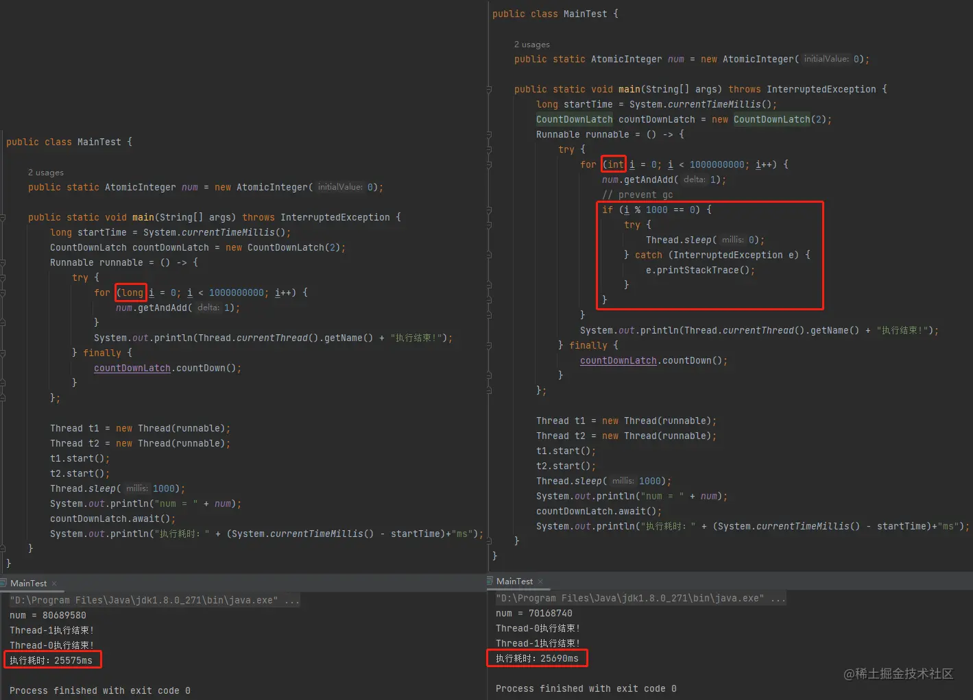Click underlined countDownLatch reference in left editor

coord(132,368)
